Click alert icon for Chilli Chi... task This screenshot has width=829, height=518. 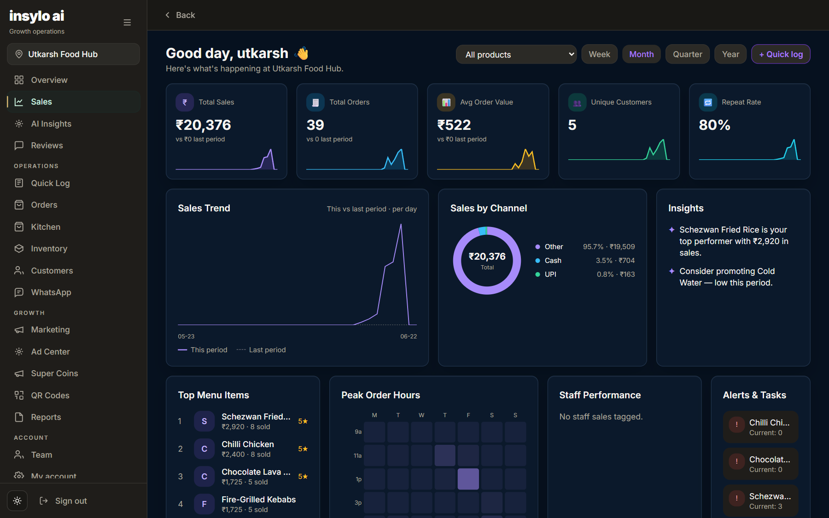coord(737,425)
